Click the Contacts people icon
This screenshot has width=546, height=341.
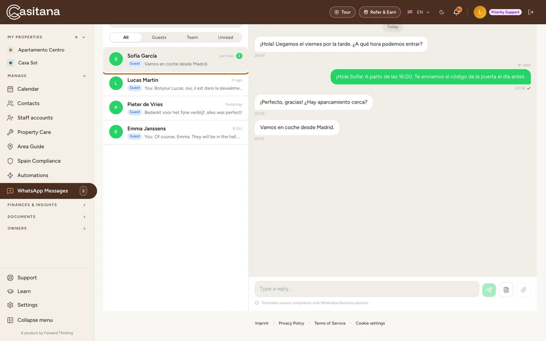(x=10, y=104)
